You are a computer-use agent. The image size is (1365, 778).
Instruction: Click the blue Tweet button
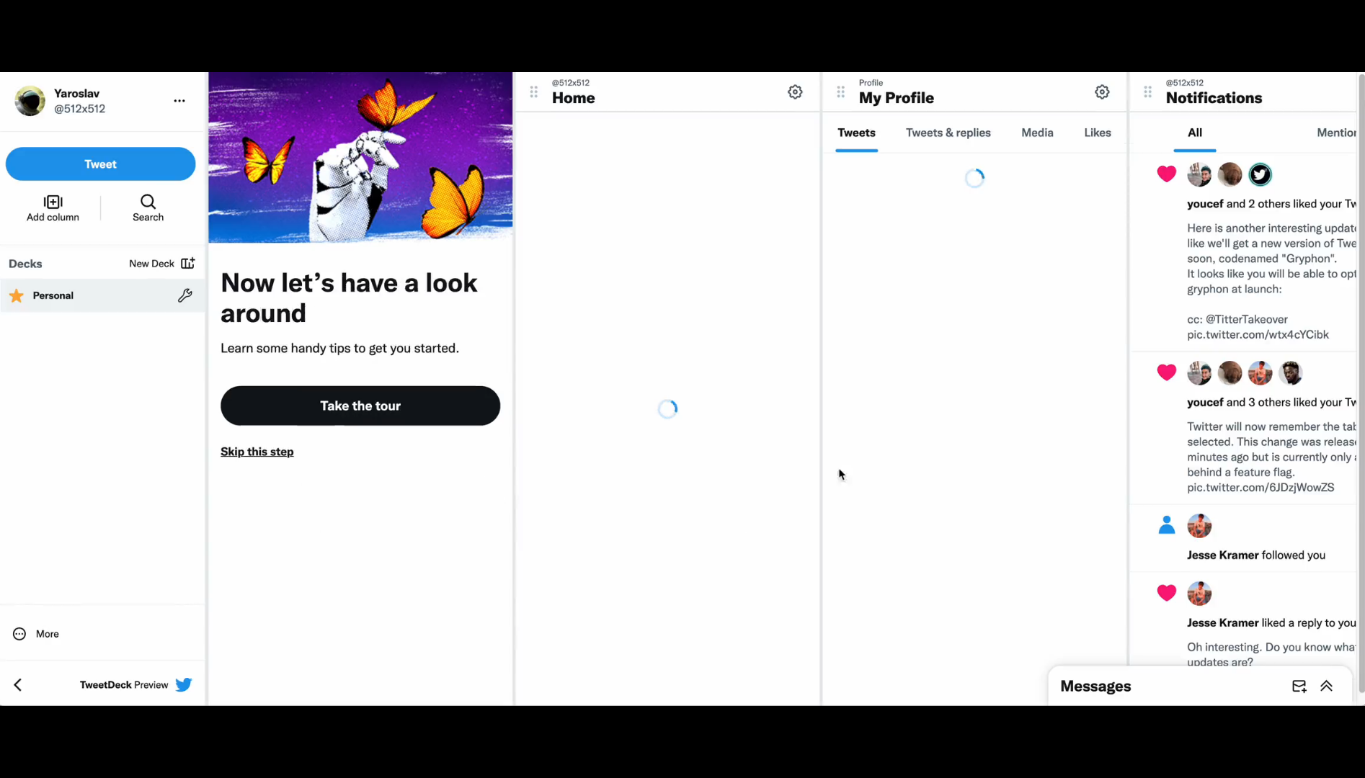coord(100,164)
